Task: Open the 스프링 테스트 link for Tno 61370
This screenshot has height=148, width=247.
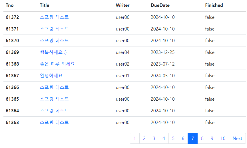Action: coord(54,40)
